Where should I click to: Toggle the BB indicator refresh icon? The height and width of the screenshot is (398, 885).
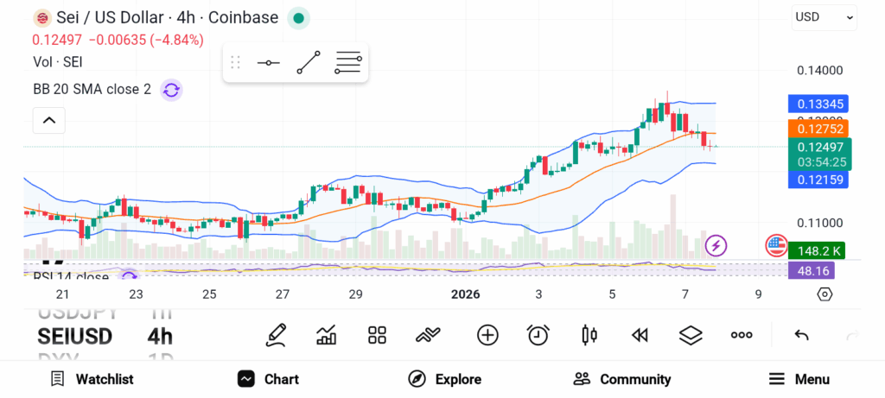[171, 90]
